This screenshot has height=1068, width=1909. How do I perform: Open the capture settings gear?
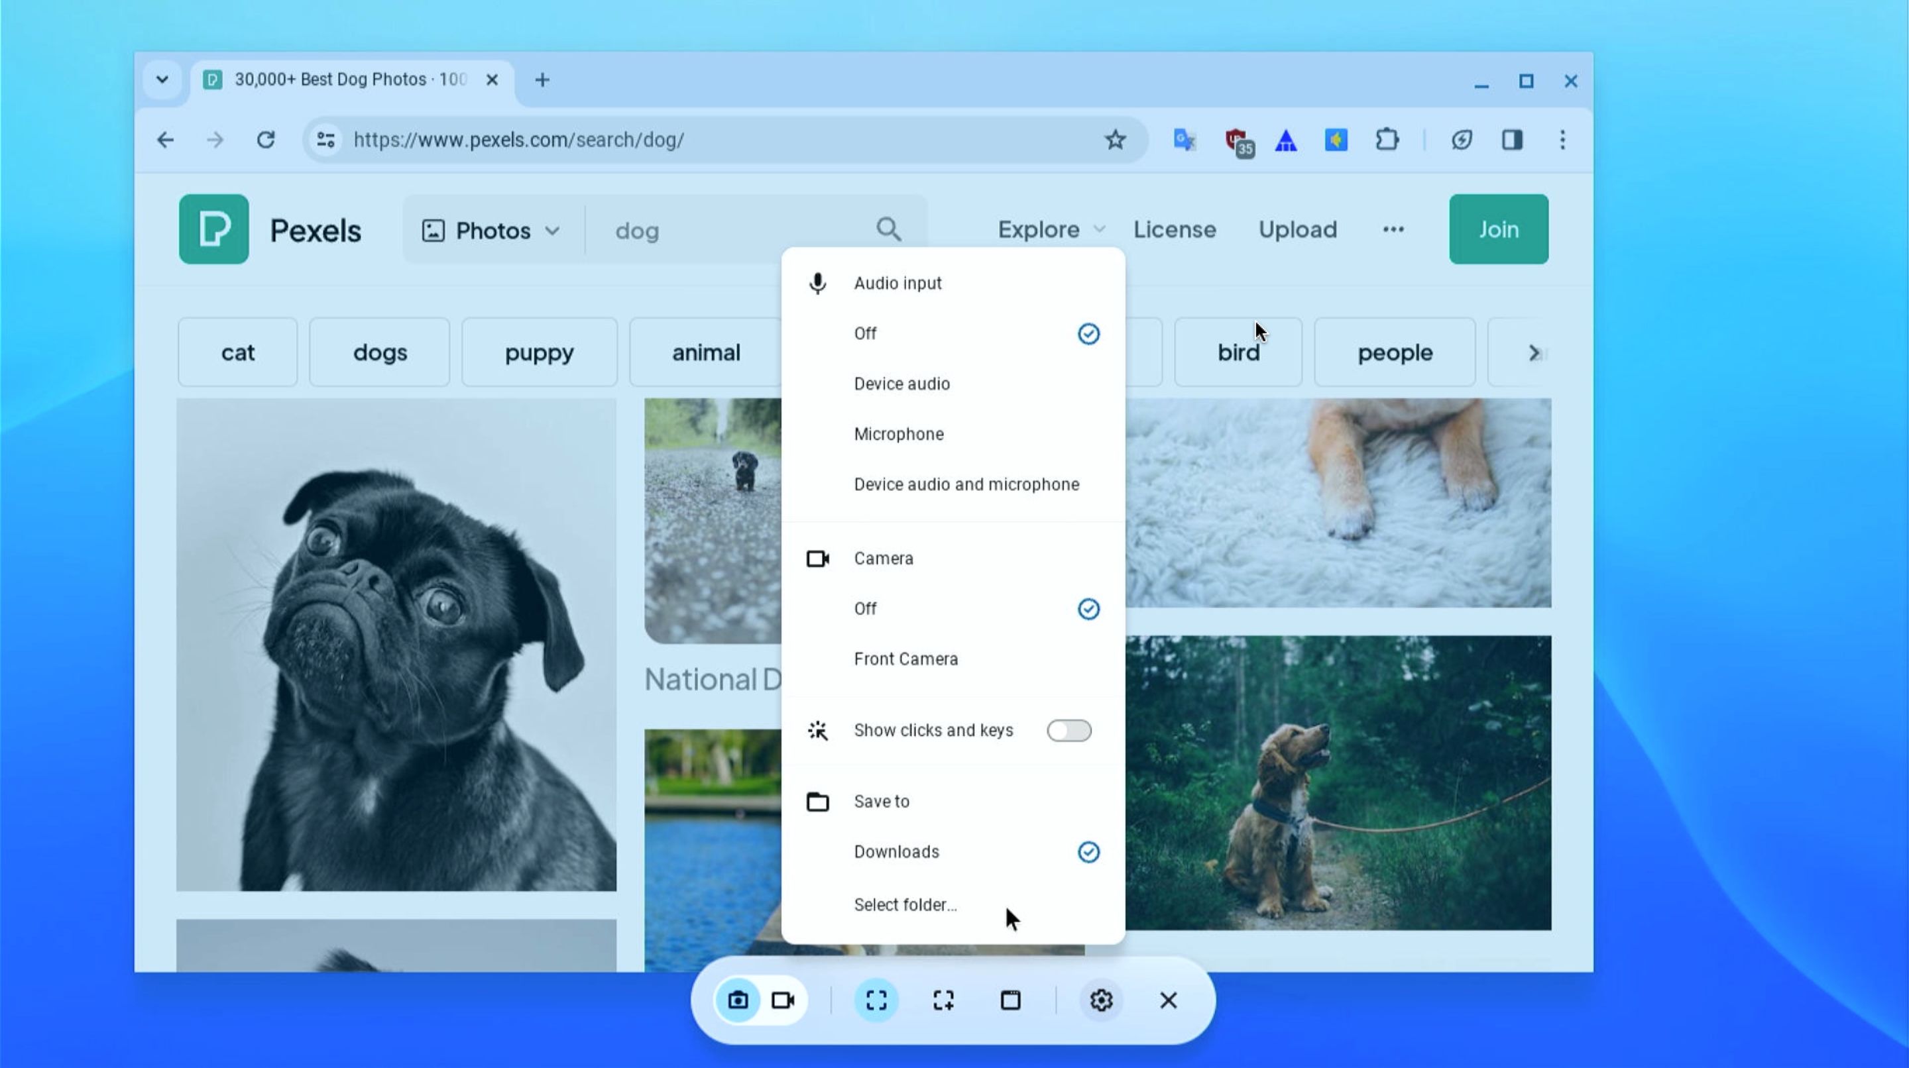pos(1101,1000)
